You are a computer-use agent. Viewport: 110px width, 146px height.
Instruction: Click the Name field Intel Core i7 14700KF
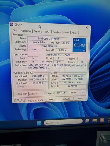coord(49,39)
